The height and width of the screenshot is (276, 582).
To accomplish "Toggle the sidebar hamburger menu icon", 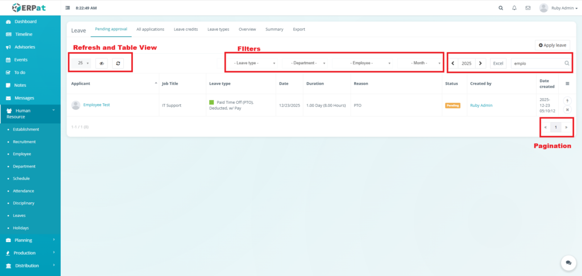I will pos(68,8).
